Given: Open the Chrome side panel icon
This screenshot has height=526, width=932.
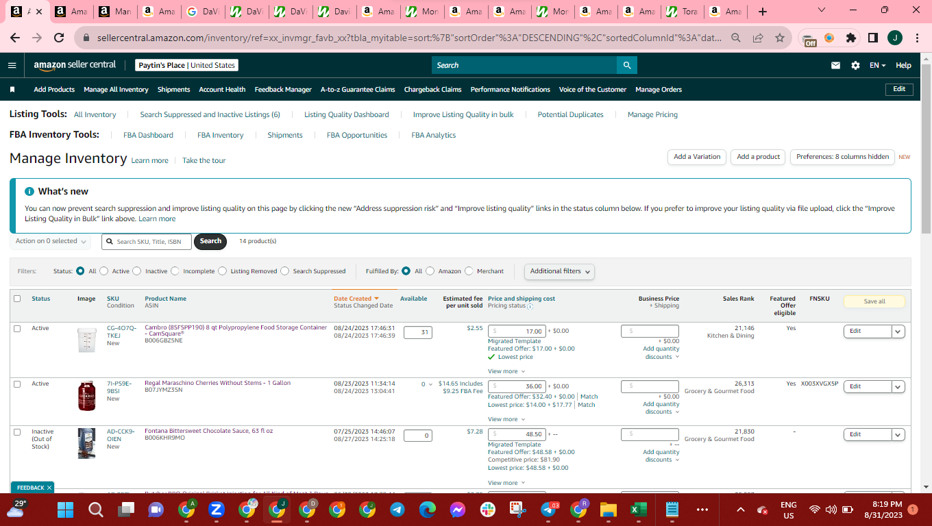Looking at the screenshot, I should coord(873,38).
